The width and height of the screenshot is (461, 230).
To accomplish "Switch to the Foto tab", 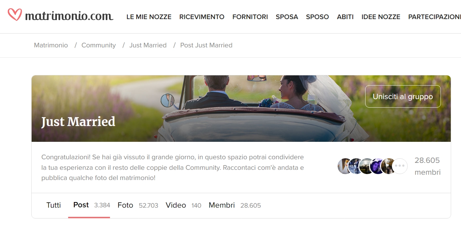I will 138,205.
